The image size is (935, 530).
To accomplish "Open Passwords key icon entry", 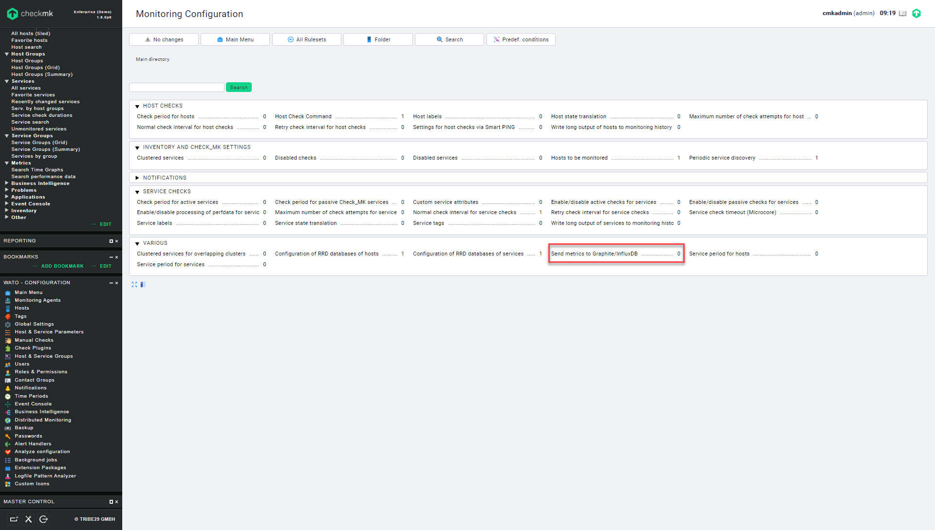I will pos(8,437).
